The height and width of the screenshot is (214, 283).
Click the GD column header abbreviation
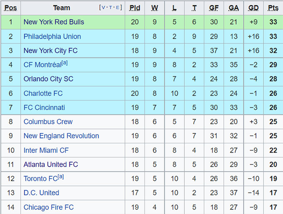[x=253, y=8]
